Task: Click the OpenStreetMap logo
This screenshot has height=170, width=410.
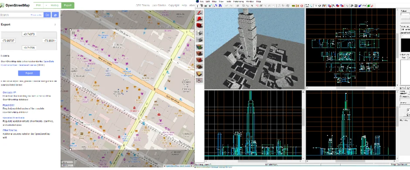Action: (x=15, y=5)
